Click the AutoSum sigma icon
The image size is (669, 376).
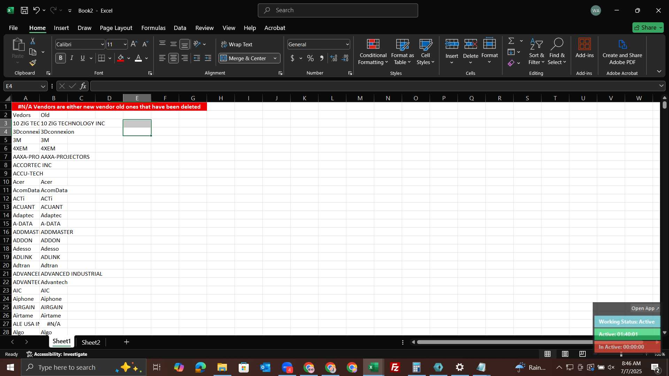coord(511,41)
